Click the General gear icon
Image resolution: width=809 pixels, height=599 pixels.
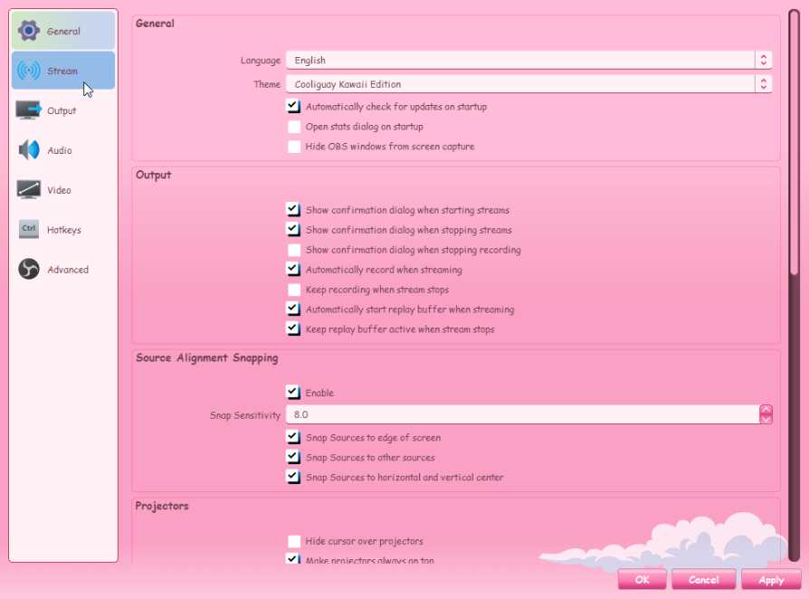click(x=29, y=31)
